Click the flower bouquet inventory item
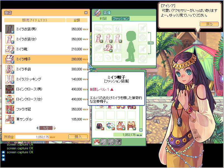 point(110,126)
